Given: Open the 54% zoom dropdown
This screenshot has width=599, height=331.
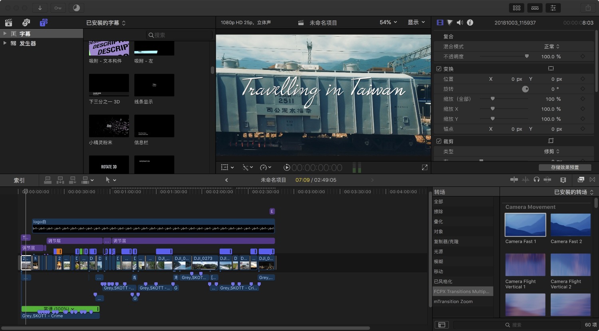Looking at the screenshot, I should (x=388, y=22).
